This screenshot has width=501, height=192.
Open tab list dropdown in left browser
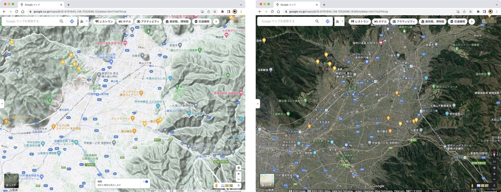coord(241,5)
